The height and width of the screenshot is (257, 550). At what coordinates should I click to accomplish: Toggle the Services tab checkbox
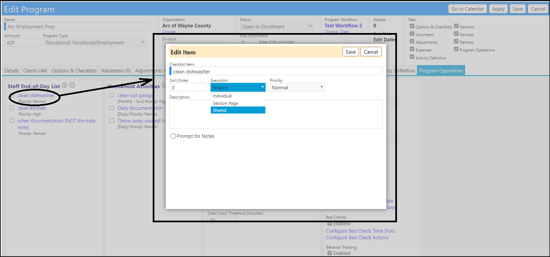(x=456, y=34)
